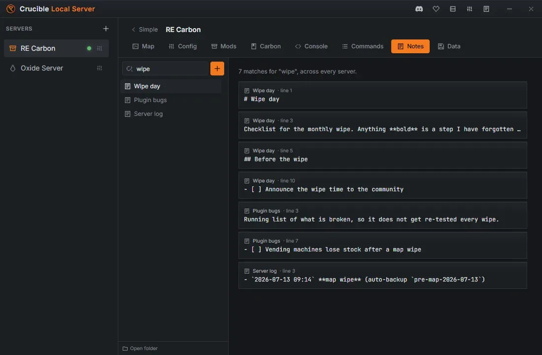Click the '7 matches for wipe' summary text

(x=297, y=71)
